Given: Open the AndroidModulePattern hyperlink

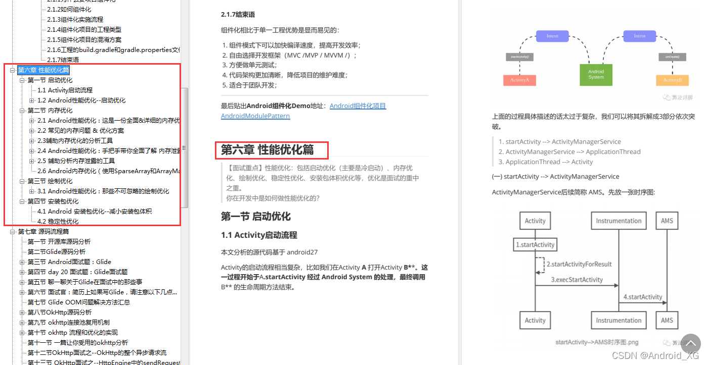Looking at the screenshot, I should coord(255,116).
